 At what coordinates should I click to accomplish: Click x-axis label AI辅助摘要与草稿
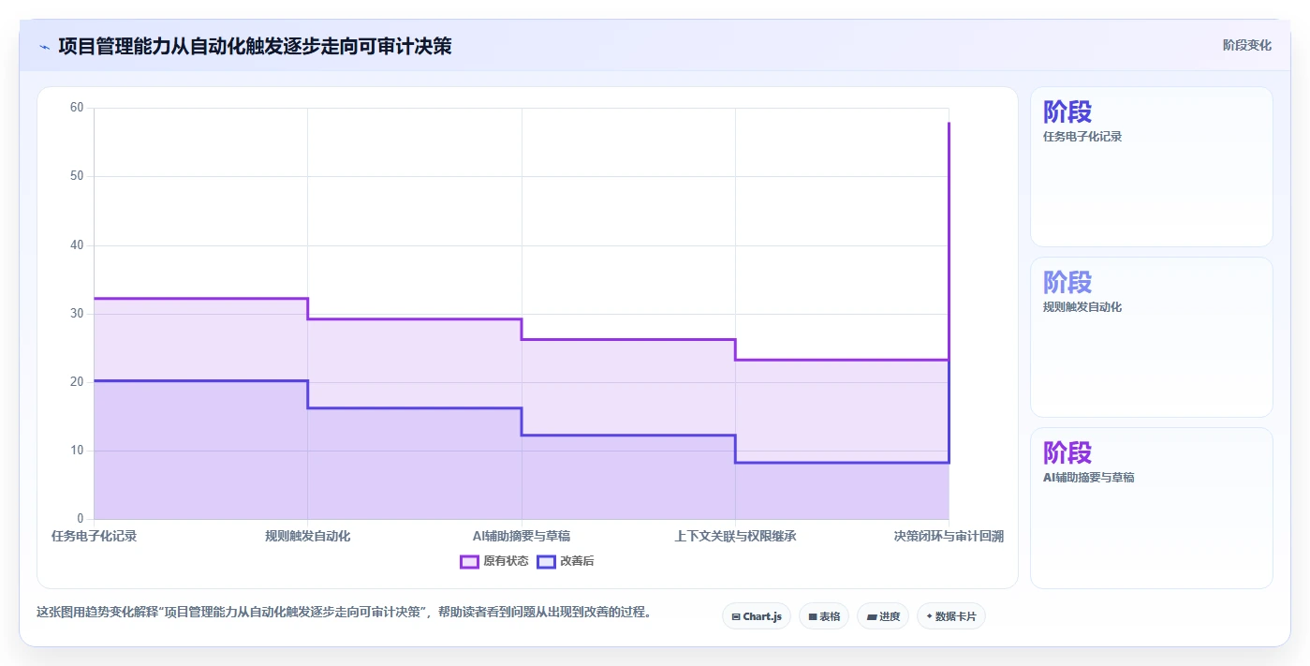(522, 536)
